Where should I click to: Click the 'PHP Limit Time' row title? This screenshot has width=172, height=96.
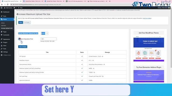[x=23, y=77]
